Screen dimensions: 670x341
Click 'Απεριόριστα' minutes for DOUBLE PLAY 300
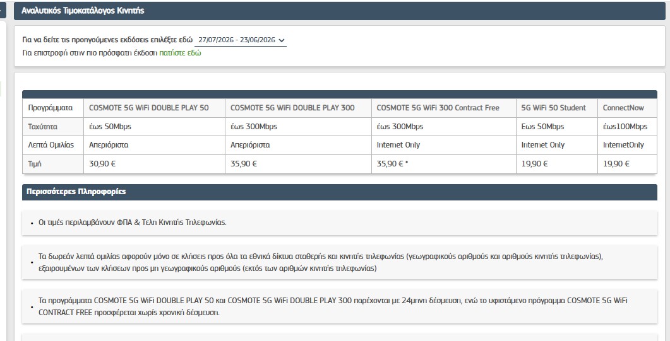298,145
